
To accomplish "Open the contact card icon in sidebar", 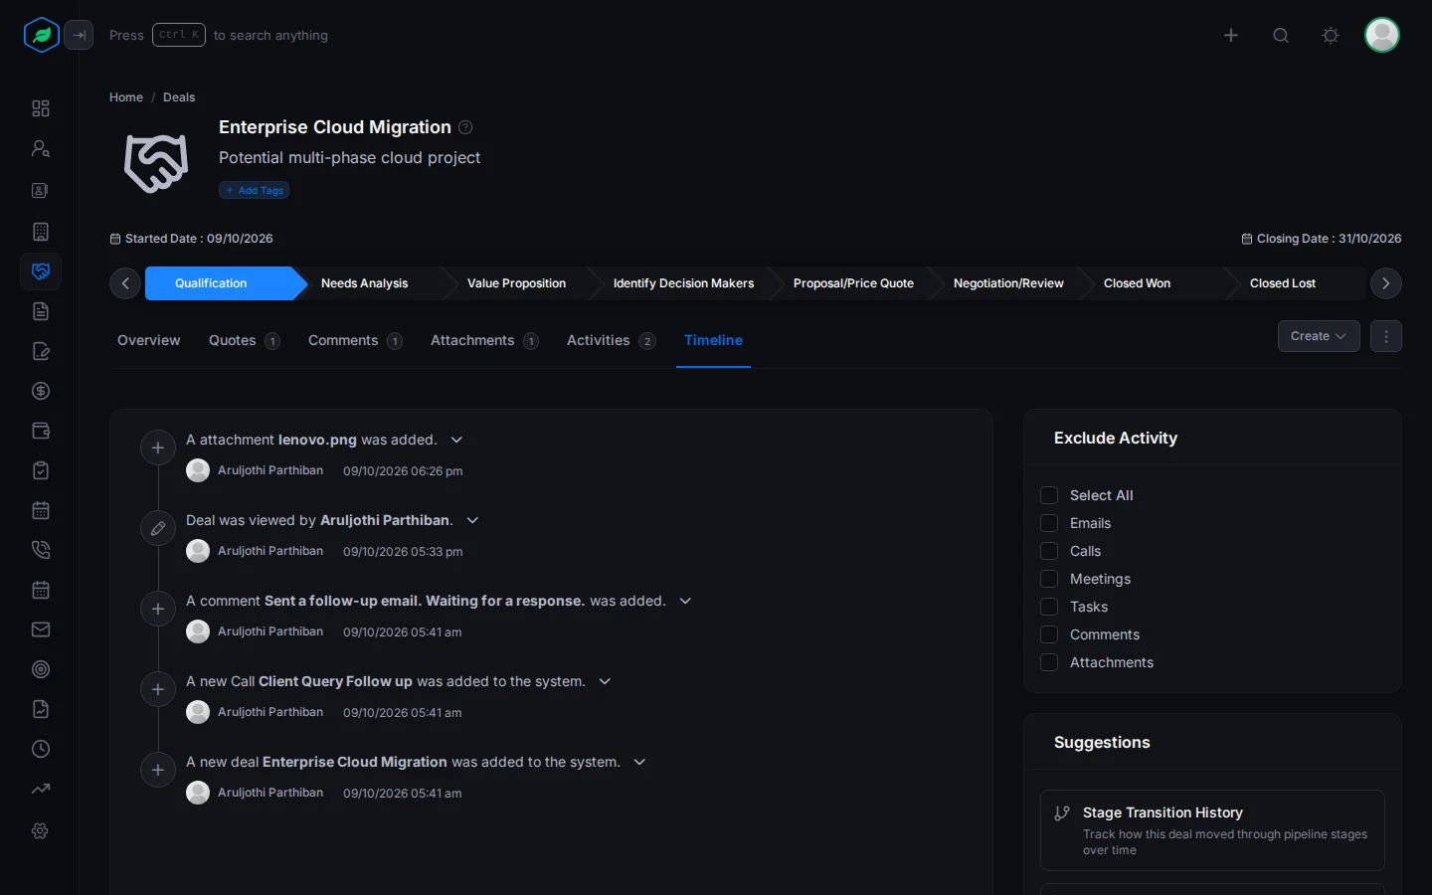I will coord(41,190).
